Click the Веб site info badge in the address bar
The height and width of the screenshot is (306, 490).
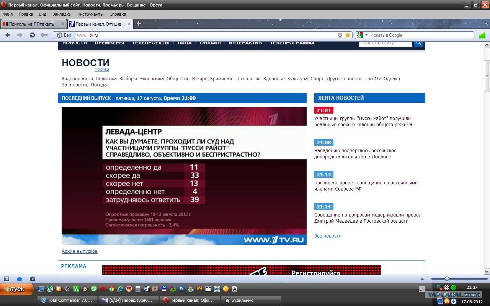[x=64, y=35]
